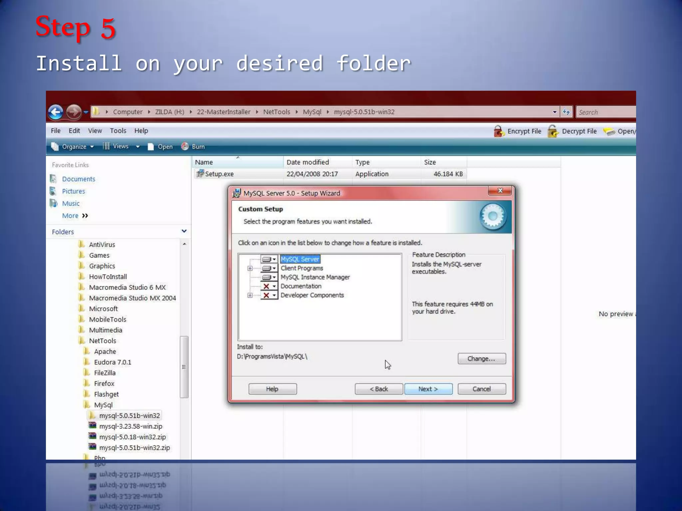The image size is (682, 511).
Task: Open the Views dropdown arrow
Action: pos(138,147)
